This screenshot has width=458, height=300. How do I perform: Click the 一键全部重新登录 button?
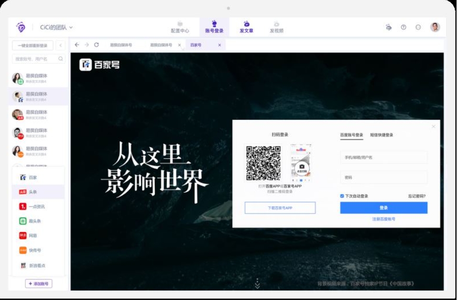click(x=33, y=45)
